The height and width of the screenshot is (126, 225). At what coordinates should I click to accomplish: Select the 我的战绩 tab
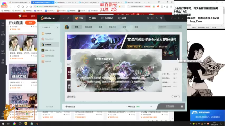point(88,27)
